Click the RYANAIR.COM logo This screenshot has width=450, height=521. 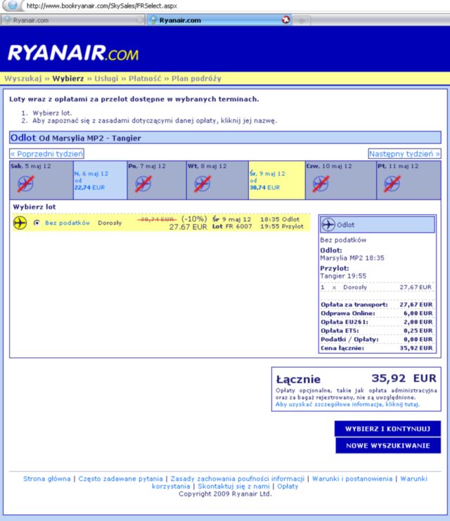point(73,53)
